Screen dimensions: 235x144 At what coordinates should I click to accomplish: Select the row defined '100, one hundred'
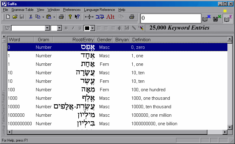click(118, 90)
